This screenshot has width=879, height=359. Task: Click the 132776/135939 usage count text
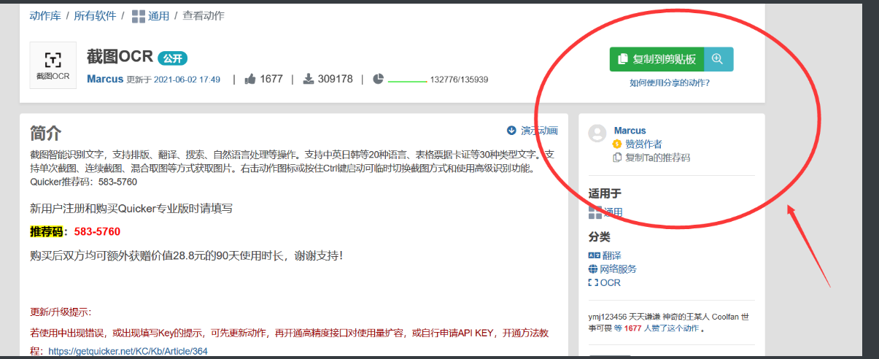[x=459, y=80]
